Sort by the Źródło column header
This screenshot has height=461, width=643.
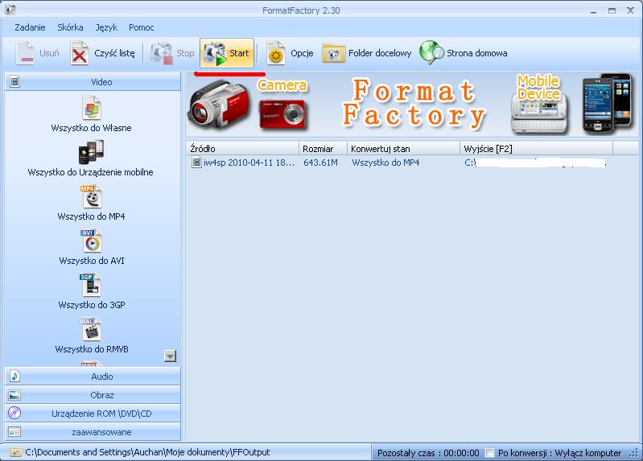click(x=242, y=149)
